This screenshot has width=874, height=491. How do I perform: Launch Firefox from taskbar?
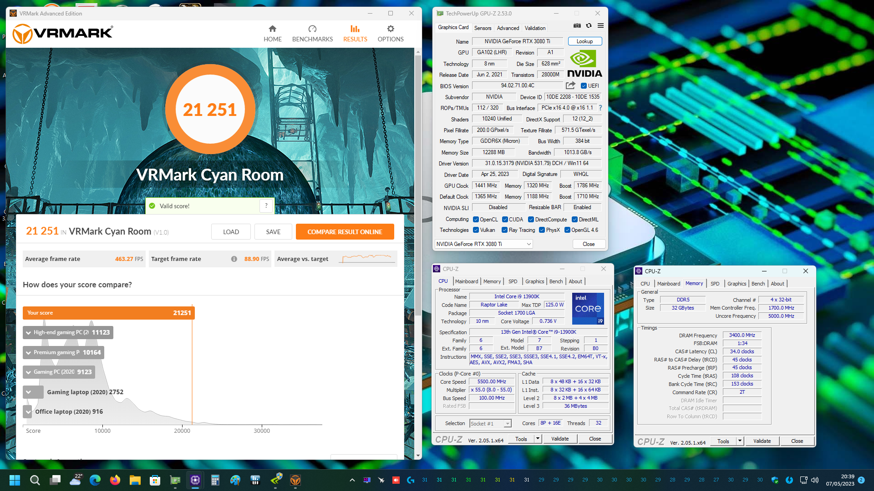(x=115, y=480)
